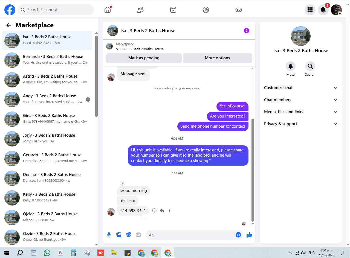Click the "Good morning" message bubble
This screenshot has height=258, width=350.
point(134,190)
